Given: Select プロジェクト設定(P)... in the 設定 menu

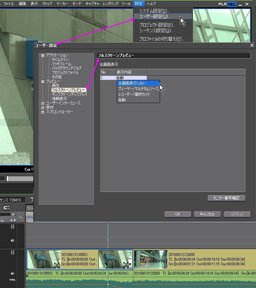Looking at the screenshot, I should pos(157,25).
